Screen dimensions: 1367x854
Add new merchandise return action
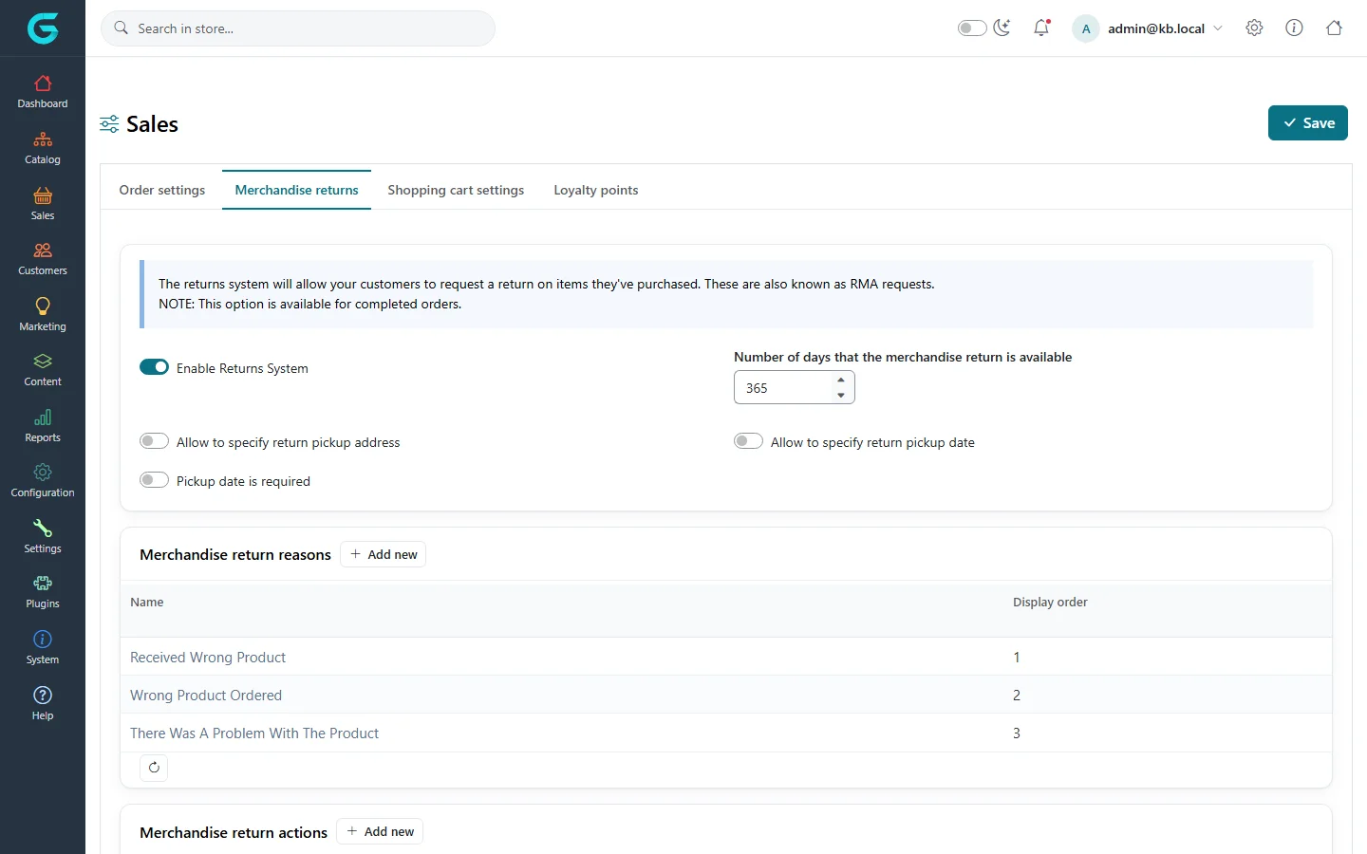click(x=380, y=831)
